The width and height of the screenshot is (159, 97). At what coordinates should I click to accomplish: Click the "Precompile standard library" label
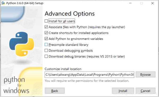point(68,45)
